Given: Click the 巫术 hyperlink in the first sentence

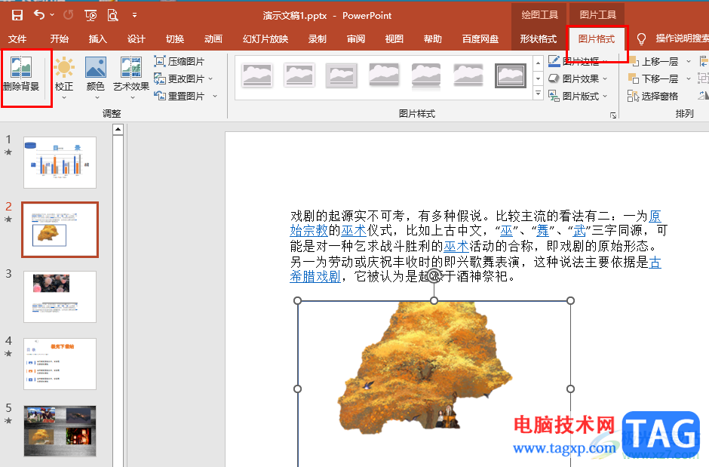Looking at the screenshot, I should [x=353, y=231].
